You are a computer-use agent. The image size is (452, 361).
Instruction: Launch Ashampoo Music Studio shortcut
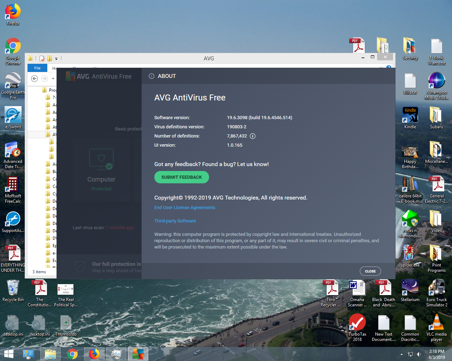click(436, 86)
